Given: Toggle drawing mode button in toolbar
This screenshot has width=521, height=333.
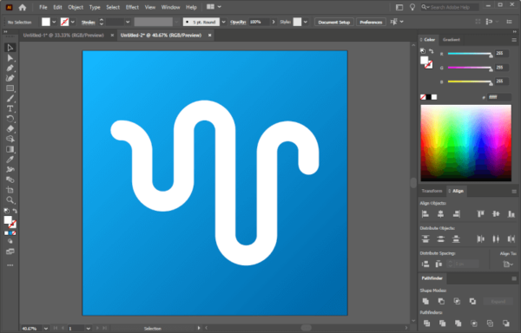Looking at the screenshot, I should click(10, 241).
